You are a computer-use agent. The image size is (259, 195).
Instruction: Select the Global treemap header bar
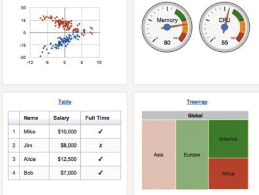click(195, 116)
